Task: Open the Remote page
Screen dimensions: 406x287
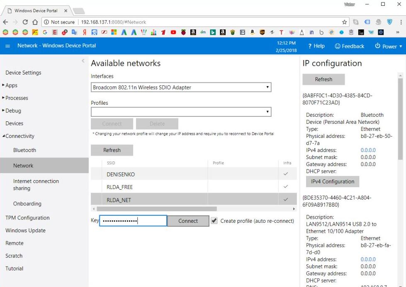Action: [x=15, y=243]
